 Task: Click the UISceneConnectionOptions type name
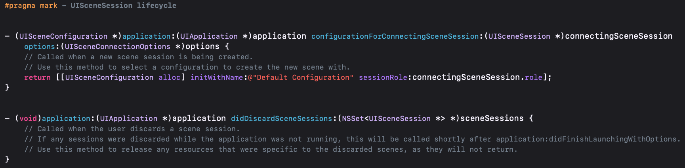pos(118,47)
